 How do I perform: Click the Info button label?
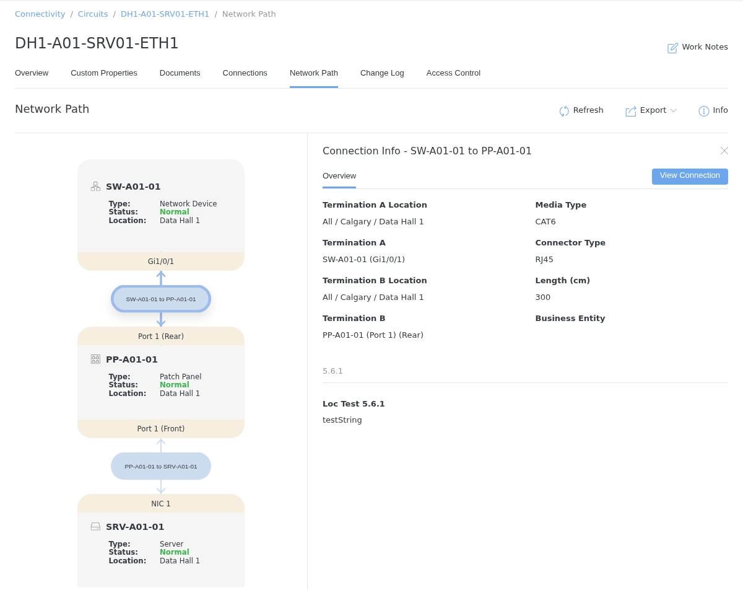coord(721,110)
